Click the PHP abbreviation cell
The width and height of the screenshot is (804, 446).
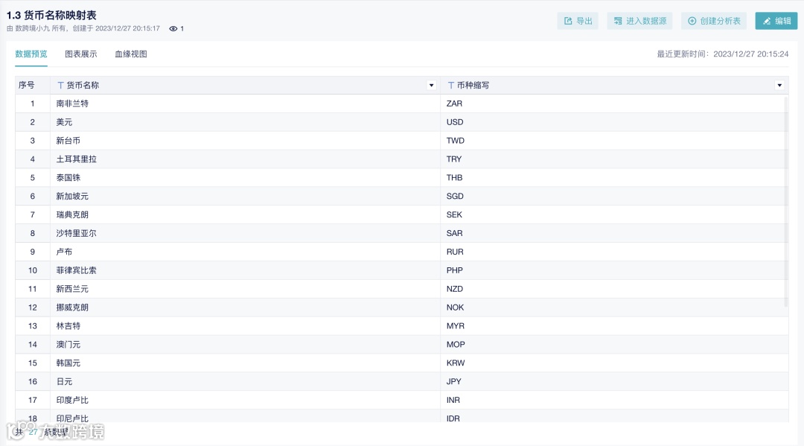pos(614,270)
